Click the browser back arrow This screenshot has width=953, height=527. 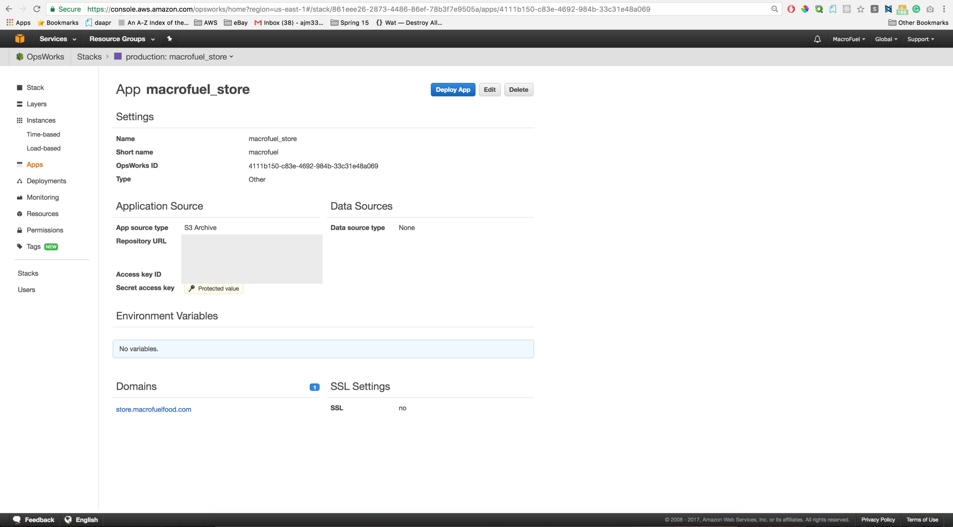(9, 9)
